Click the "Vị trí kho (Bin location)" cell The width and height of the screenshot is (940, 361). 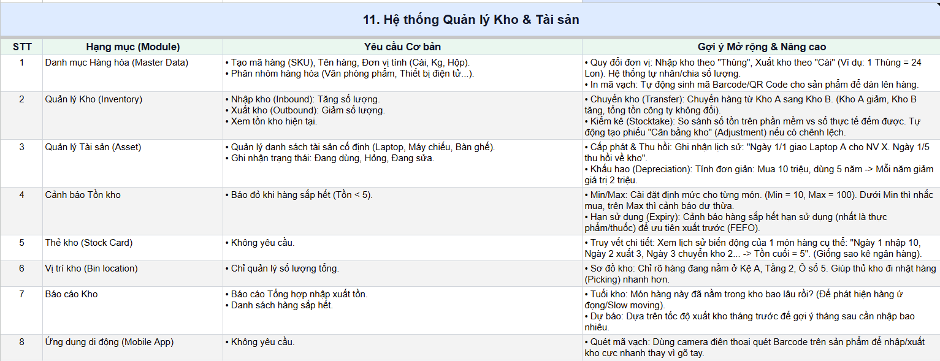click(x=132, y=274)
